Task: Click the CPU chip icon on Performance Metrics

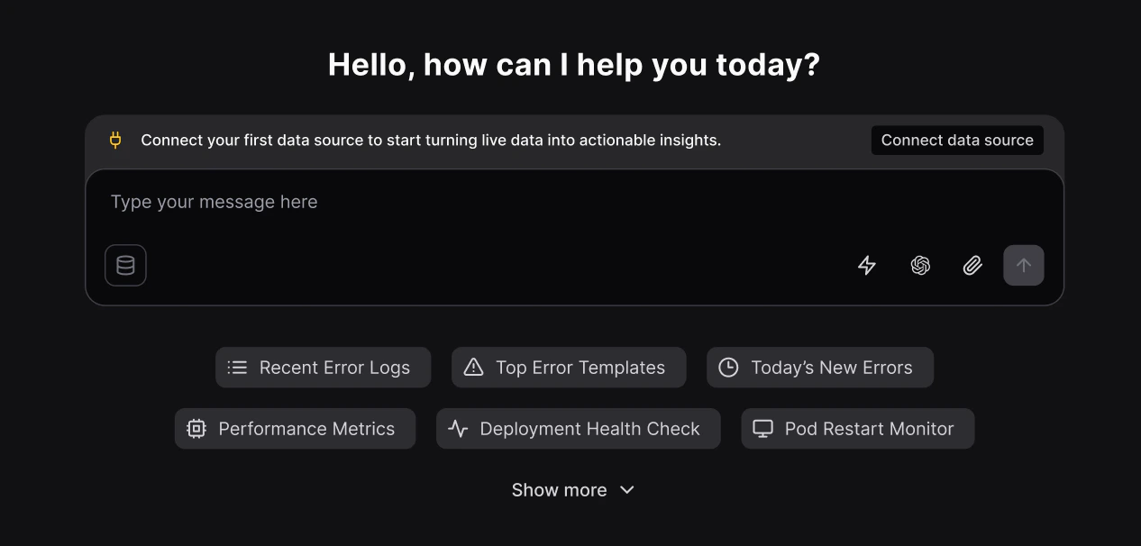Action: (196, 428)
